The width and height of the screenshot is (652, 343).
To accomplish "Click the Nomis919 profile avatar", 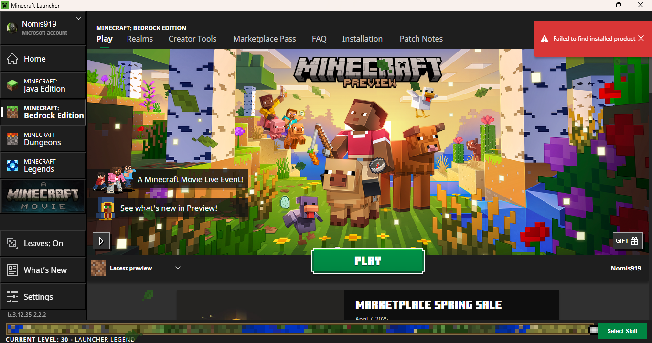I will tap(12, 28).
